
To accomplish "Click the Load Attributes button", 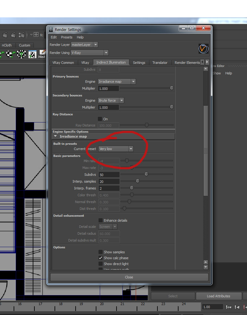I will coord(218,296).
